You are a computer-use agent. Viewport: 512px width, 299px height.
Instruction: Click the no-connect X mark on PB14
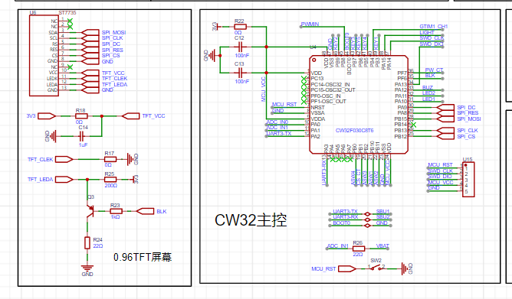[x=413, y=125]
